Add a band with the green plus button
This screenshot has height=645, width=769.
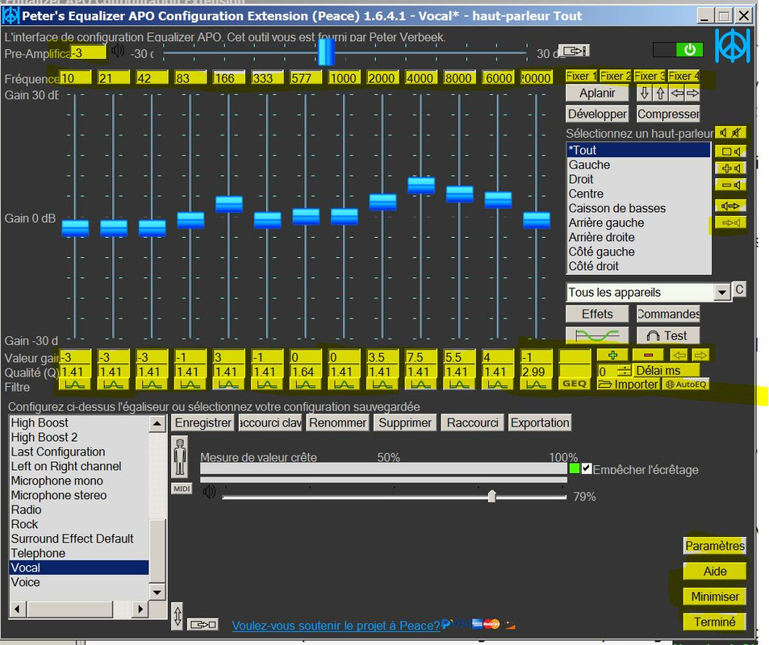pyautogui.click(x=612, y=355)
